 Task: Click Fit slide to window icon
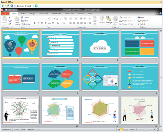158,129
